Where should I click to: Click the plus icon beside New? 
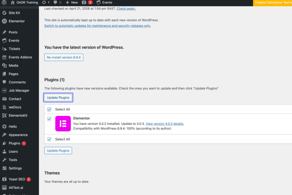pyautogui.click(x=67, y=2)
